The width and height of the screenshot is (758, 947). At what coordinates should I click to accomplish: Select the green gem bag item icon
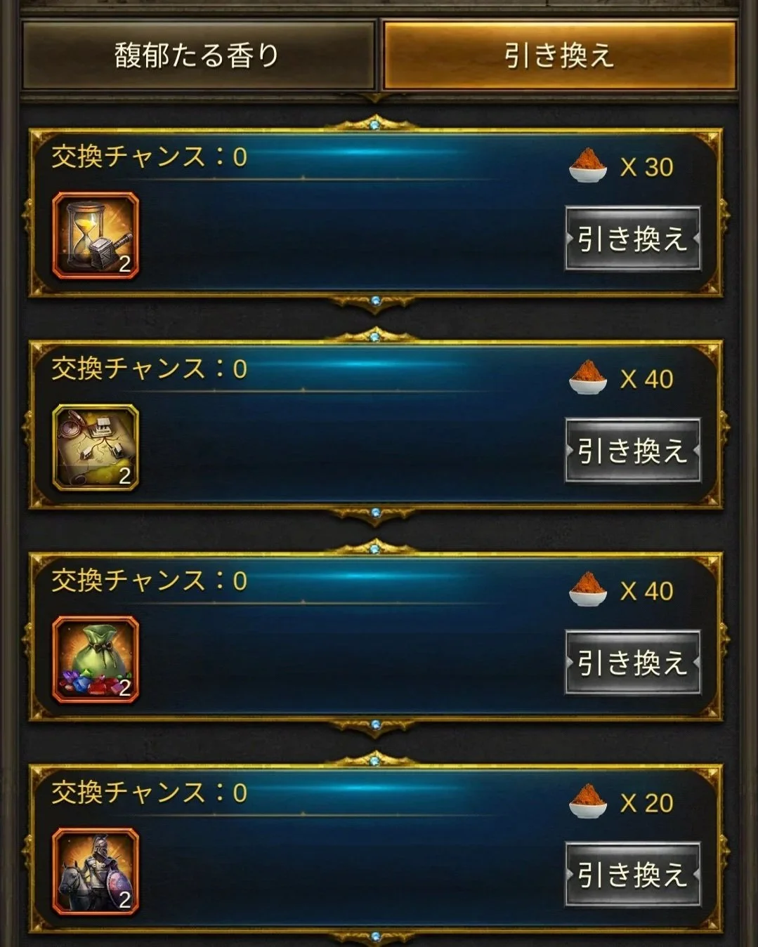(96, 659)
